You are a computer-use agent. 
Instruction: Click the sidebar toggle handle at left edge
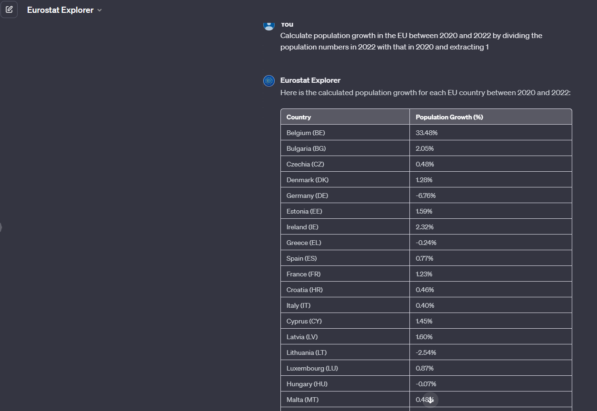[1, 227]
